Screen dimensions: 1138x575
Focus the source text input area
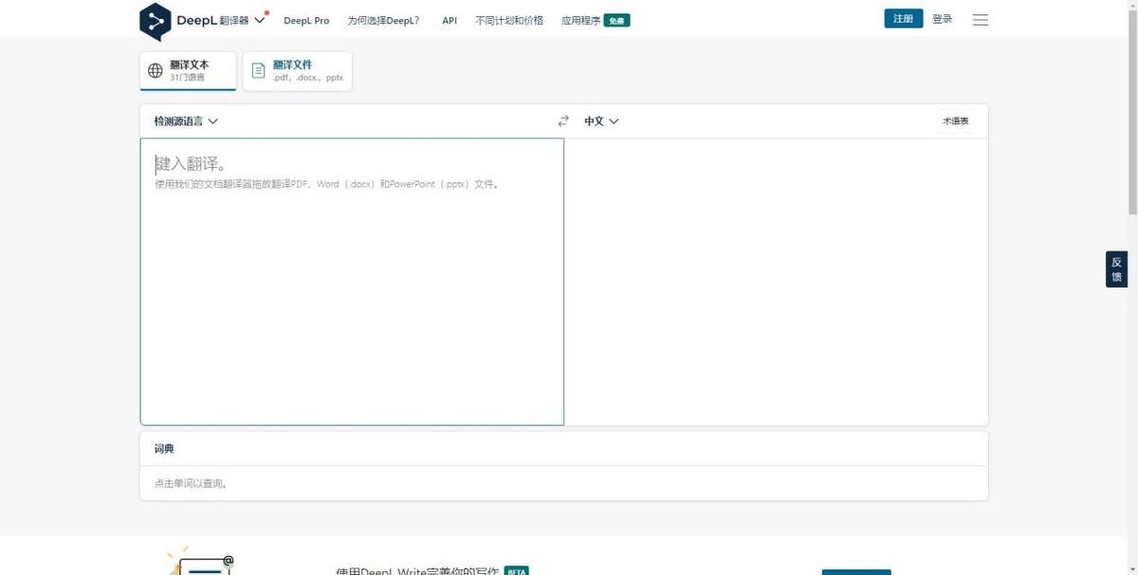352,282
